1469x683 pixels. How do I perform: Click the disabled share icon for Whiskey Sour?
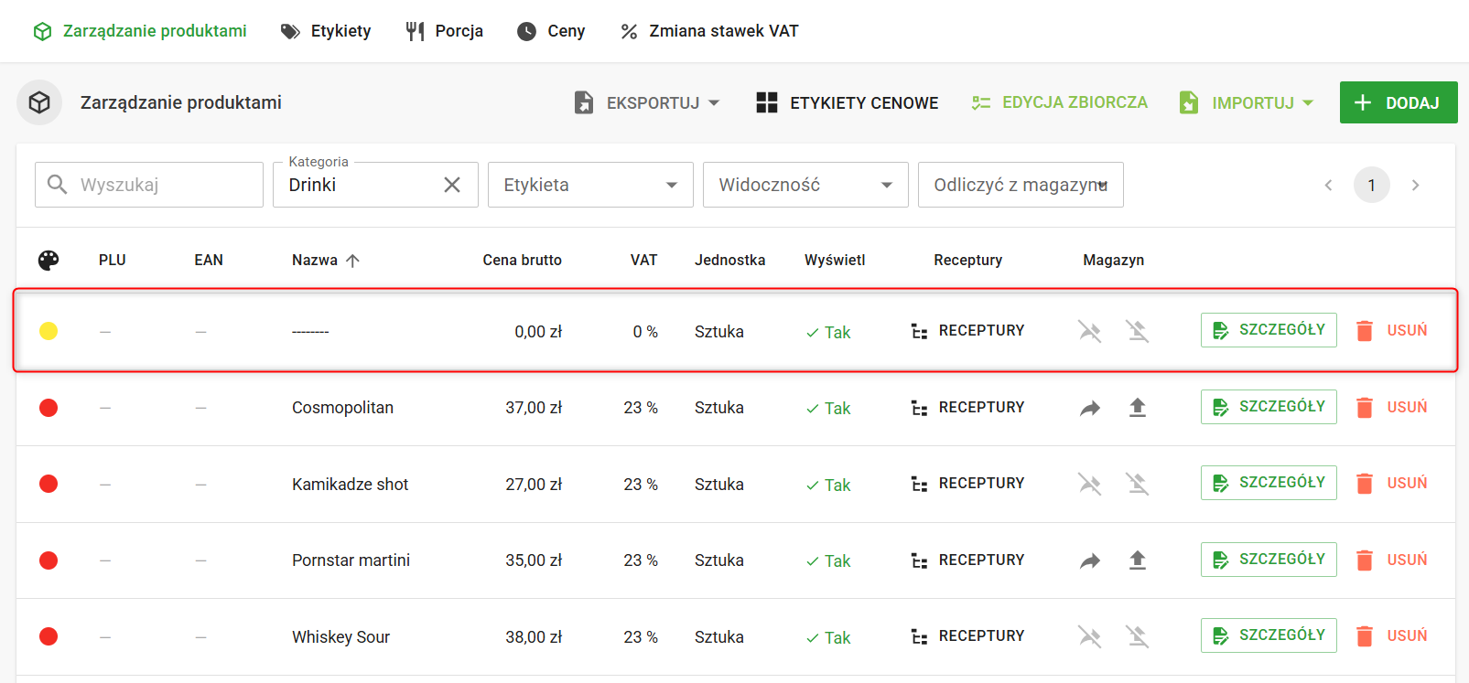(1089, 636)
